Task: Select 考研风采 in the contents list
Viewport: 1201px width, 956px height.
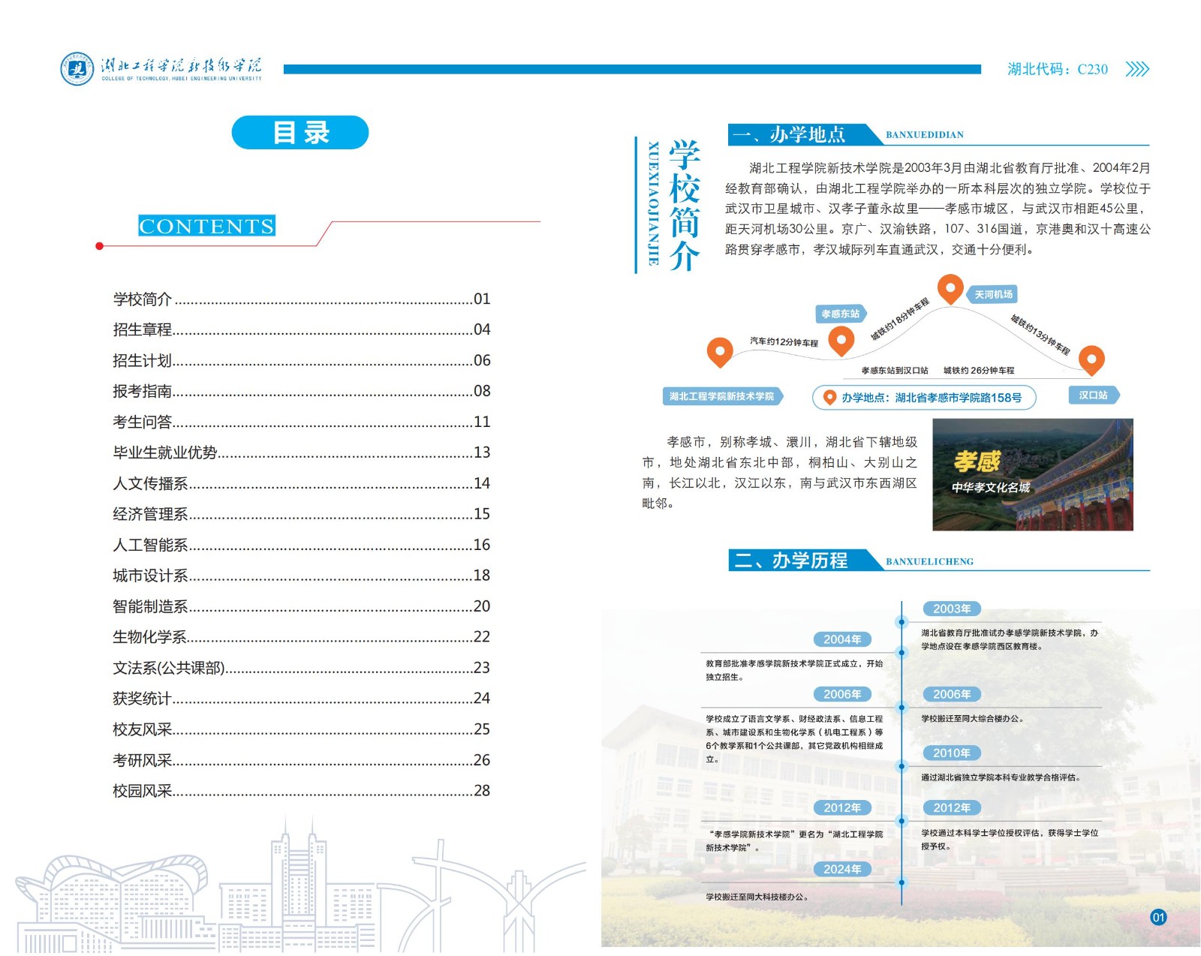Action: 301,760
